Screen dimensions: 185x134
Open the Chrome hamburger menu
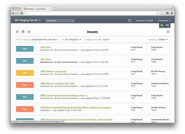click(x=172, y=13)
